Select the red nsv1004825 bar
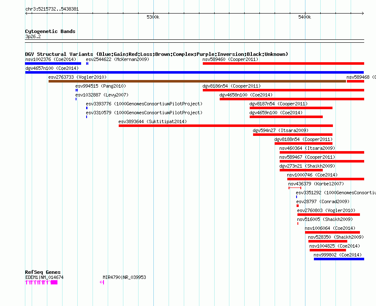 click(328, 250)
